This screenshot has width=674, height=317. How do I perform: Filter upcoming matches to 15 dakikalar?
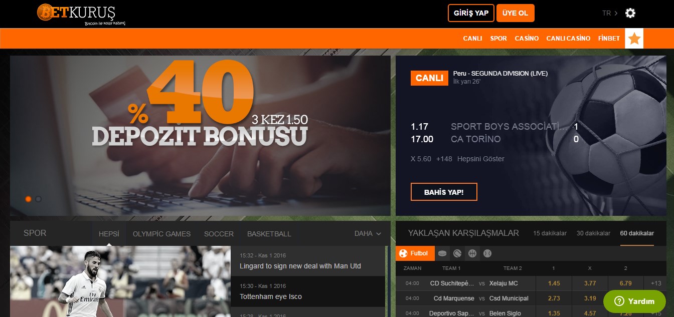(550, 233)
